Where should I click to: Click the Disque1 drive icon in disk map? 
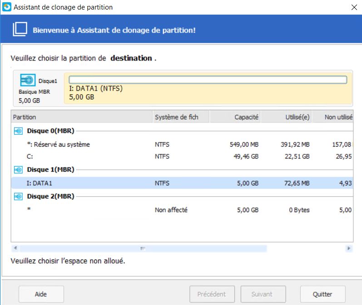click(28, 81)
